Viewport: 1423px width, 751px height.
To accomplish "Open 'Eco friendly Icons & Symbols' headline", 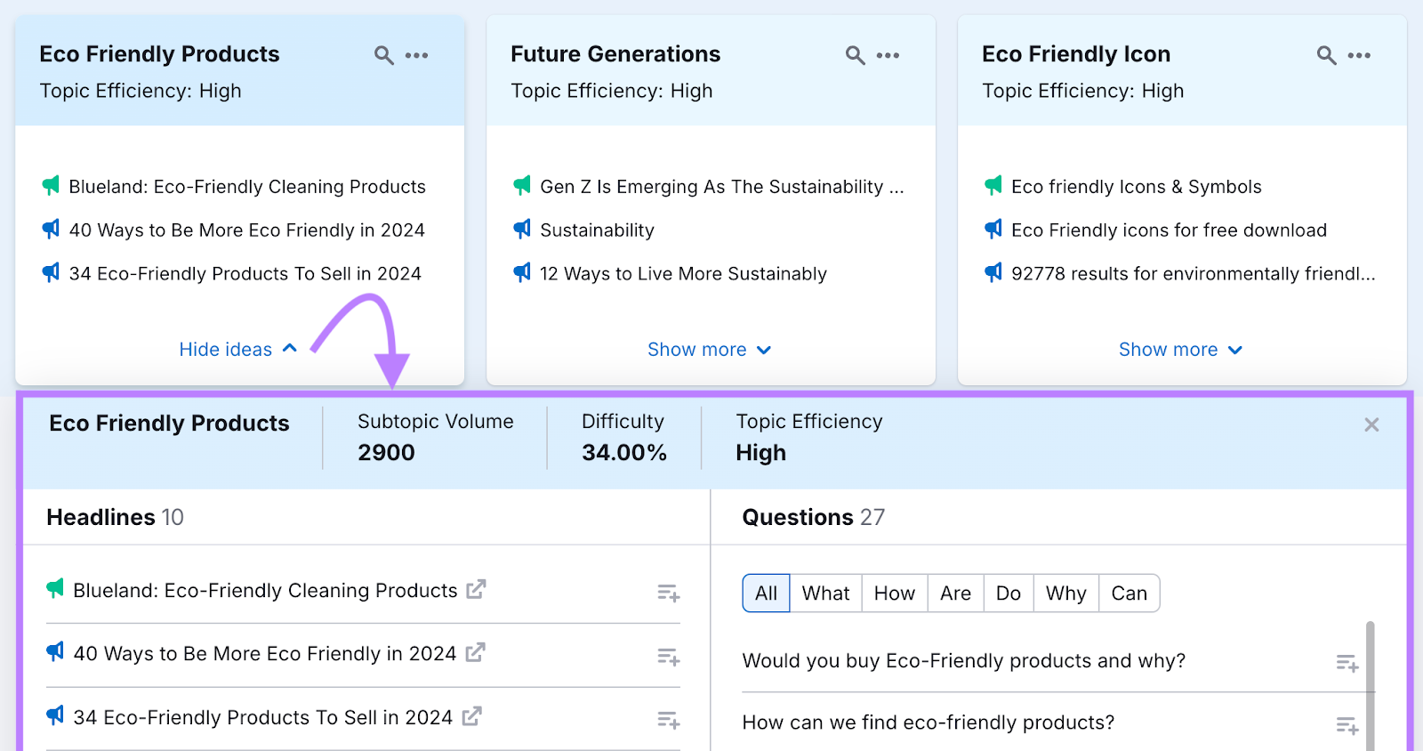I will [1136, 187].
